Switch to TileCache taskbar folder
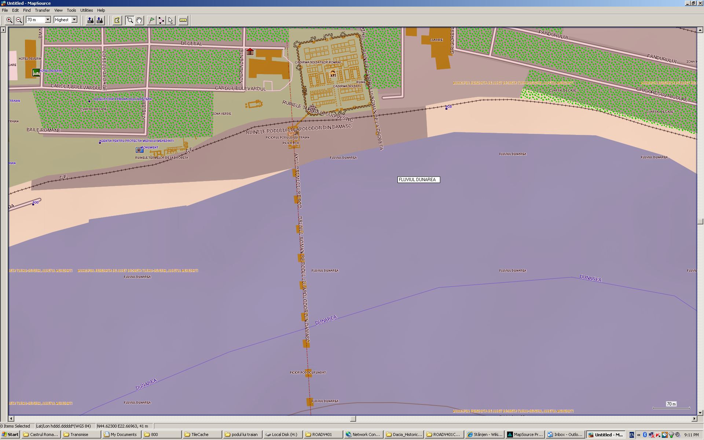The height and width of the screenshot is (440, 704). [202, 434]
